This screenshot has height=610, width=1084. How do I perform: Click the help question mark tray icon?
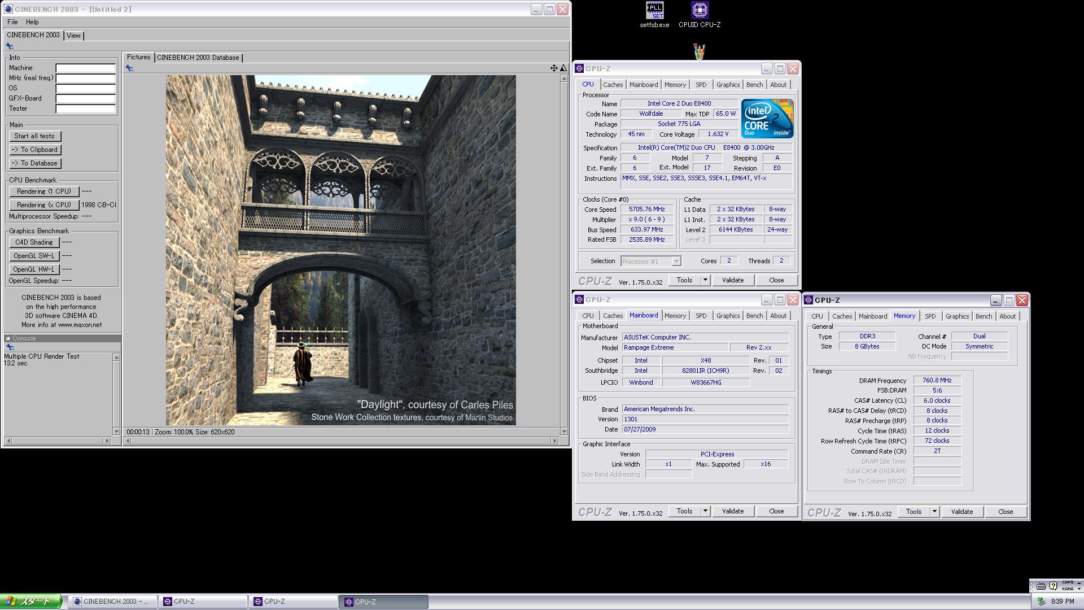click(x=1053, y=586)
